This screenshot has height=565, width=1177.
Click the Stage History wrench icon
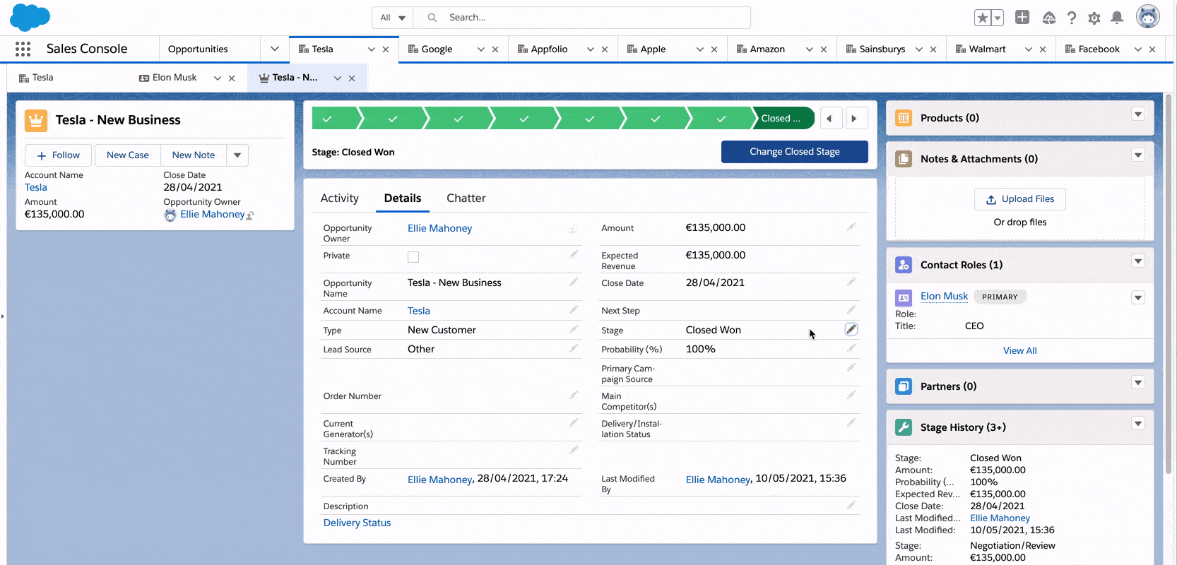904,427
